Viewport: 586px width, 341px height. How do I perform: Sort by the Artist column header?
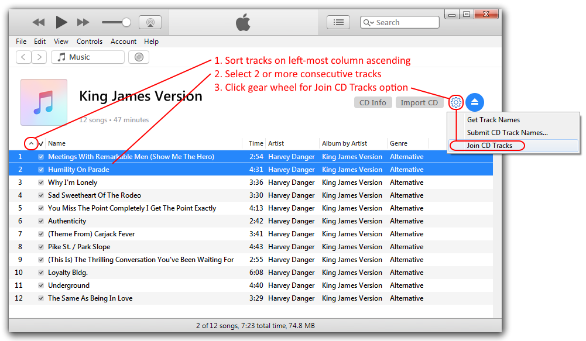point(276,143)
